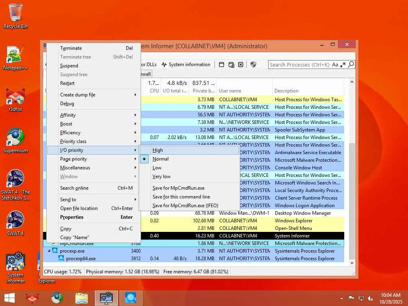Toggle case-sensitive search Aa icon

coord(335,65)
